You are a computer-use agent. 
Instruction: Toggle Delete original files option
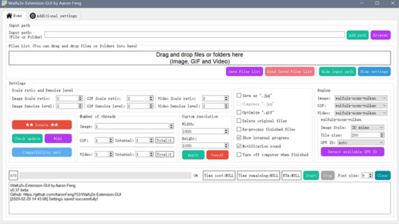pos(239,121)
